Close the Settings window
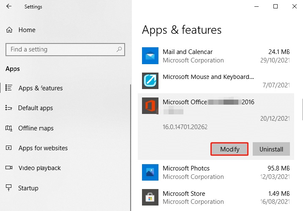303x211 pixels. 294,7
